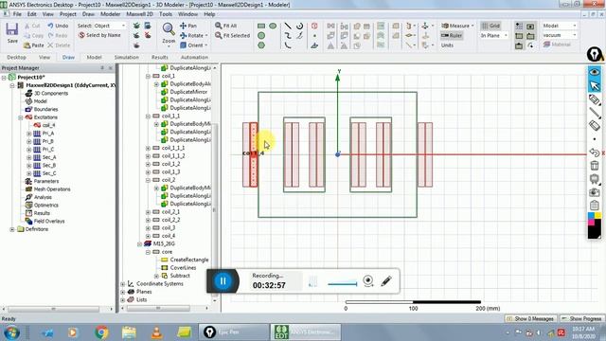This screenshot has height=341, width=606.
Task: Pause the screen recording
Action: pyautogui.click(x=223, y=280)
